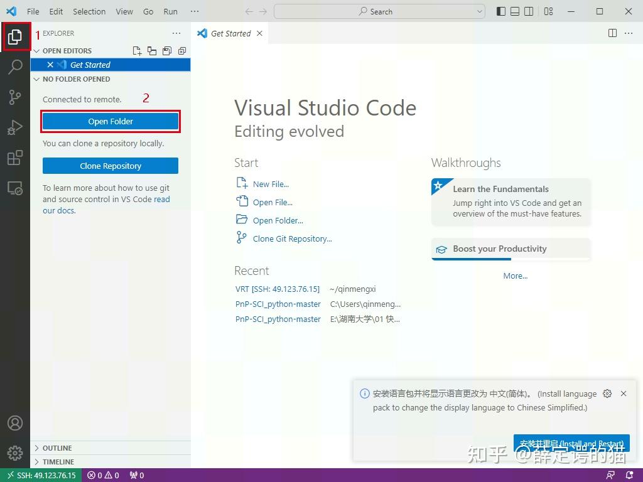Click the Accounts icon in activity bar

pos(16,423)
